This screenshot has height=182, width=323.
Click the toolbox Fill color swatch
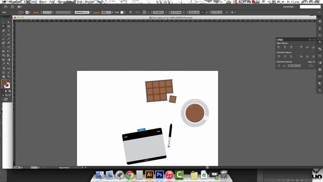coord(4,82)
